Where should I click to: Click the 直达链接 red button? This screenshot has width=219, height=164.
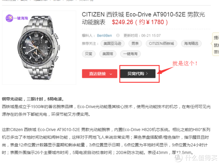point(100,73)
